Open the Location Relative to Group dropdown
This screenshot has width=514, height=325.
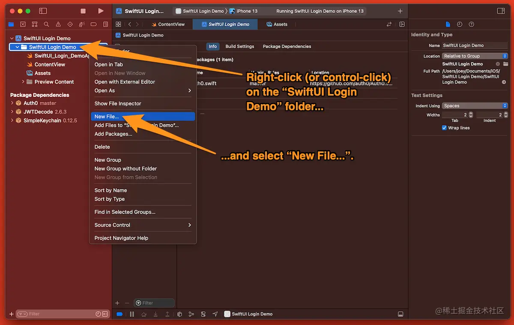(475, 56)
